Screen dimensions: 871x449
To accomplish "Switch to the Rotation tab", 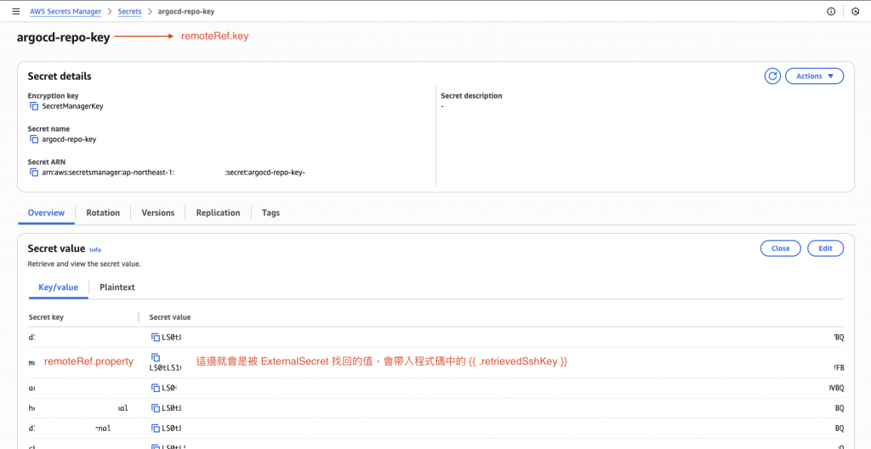I will [103, 213].
